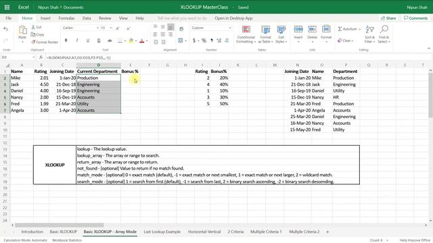Image resolution: width=433 pixels, height=243 pixels.
Task: Switch to the Data ribbon tab
Action: tap(87, 18)
